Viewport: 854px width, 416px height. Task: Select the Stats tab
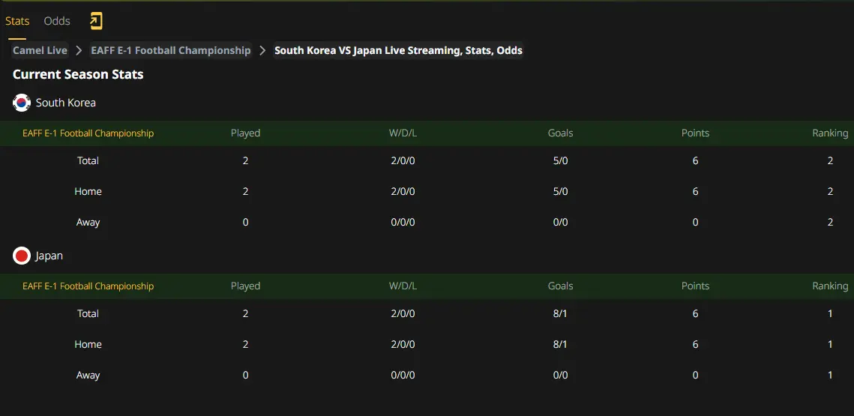coord(17,21)
